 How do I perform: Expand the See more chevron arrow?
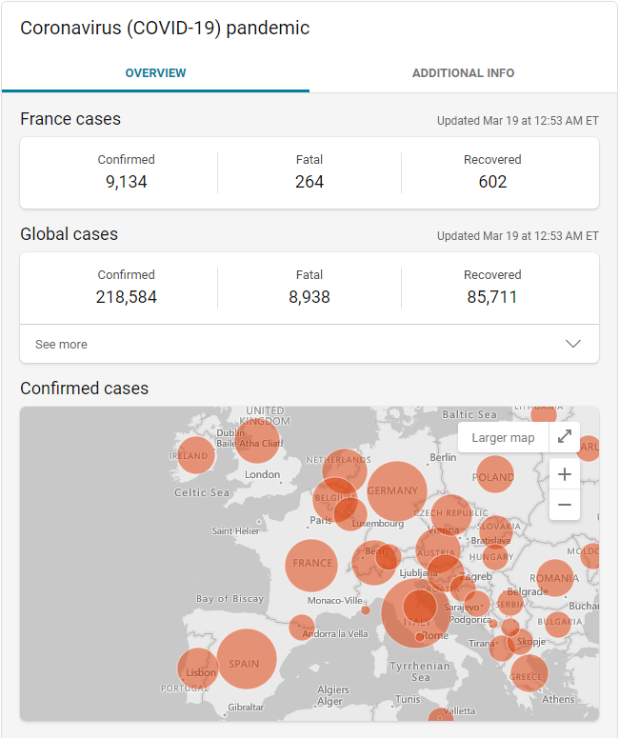[x=572, y=344]
